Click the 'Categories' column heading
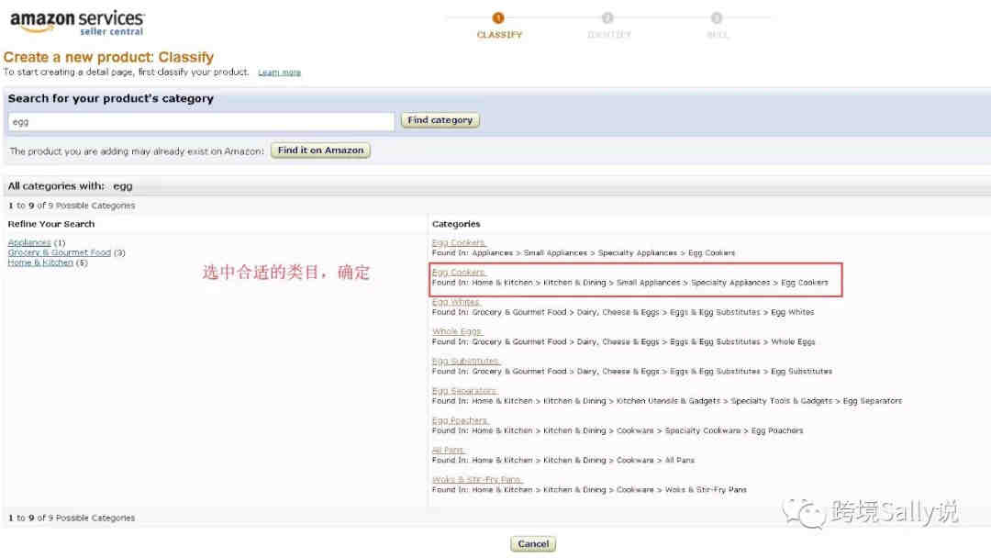 click(456, 224)
